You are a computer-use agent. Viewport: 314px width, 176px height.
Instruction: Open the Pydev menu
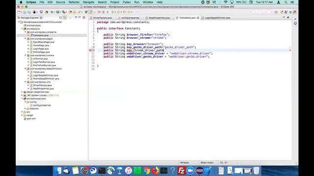point(127,2)
